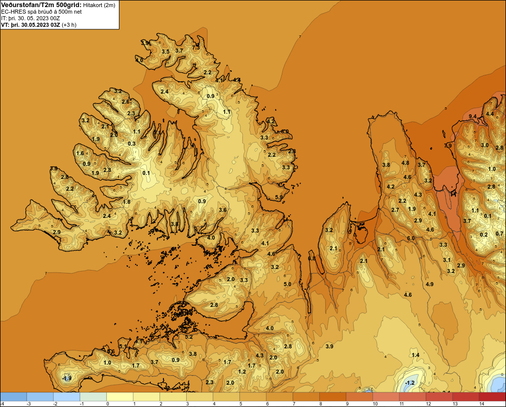506x407 pixels.
Task: Click the 4.8 temperature label
Action: click(405, 163)
